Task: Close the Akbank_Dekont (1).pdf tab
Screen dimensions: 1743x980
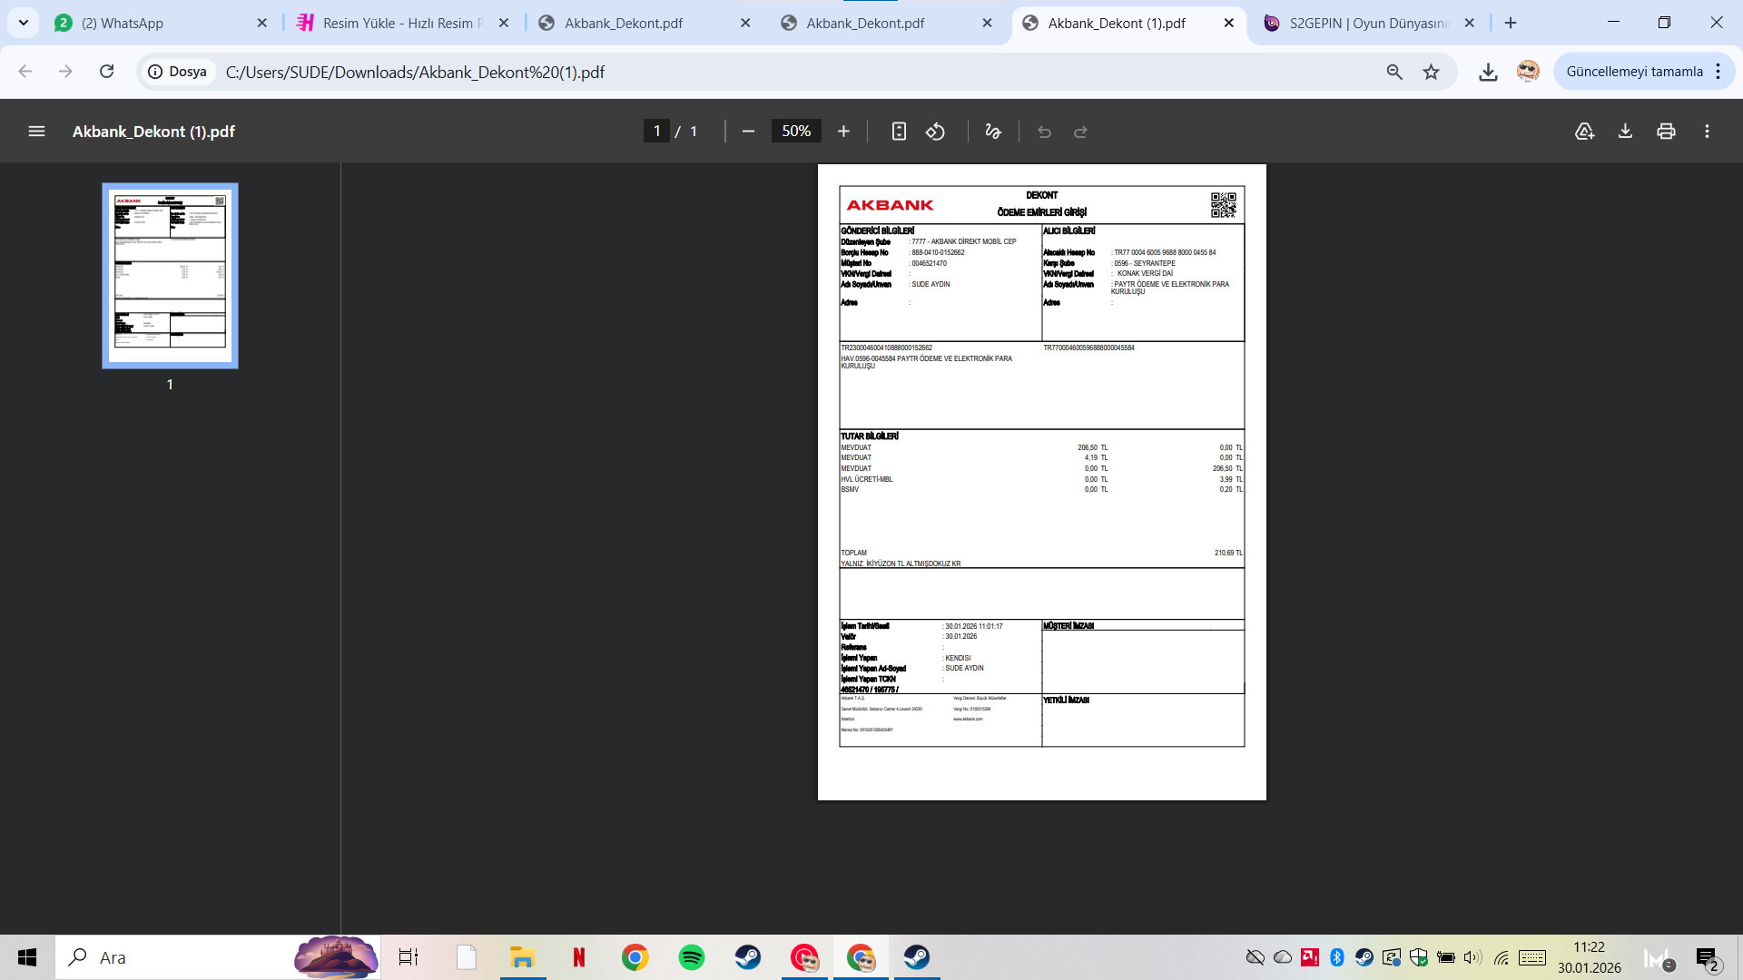Action: [1229, 24]
